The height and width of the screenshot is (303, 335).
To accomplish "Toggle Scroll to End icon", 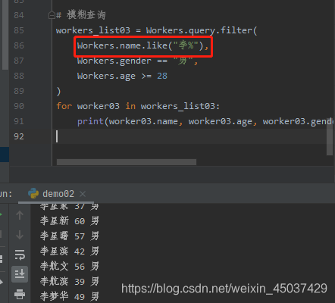I will [x=20, y=274].
